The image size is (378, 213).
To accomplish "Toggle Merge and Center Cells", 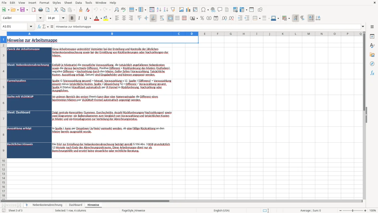I will (x=170, y=18).
